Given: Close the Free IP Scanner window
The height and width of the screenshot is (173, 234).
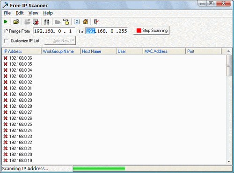Looking at the screenshot, I should tap(223, 3).
